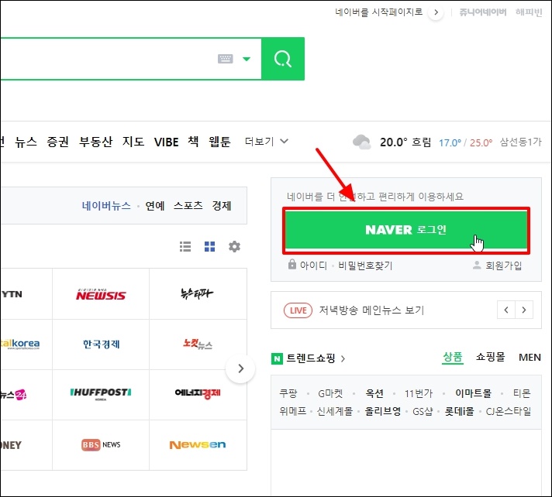Click previous arrow in live news box
The width and height of the screenshot is (552, 497).
[506, 310]
